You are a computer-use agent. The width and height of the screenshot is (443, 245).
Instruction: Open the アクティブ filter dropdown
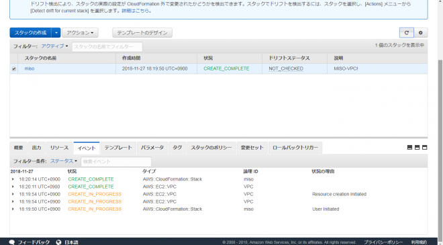(x=54, y=46)
